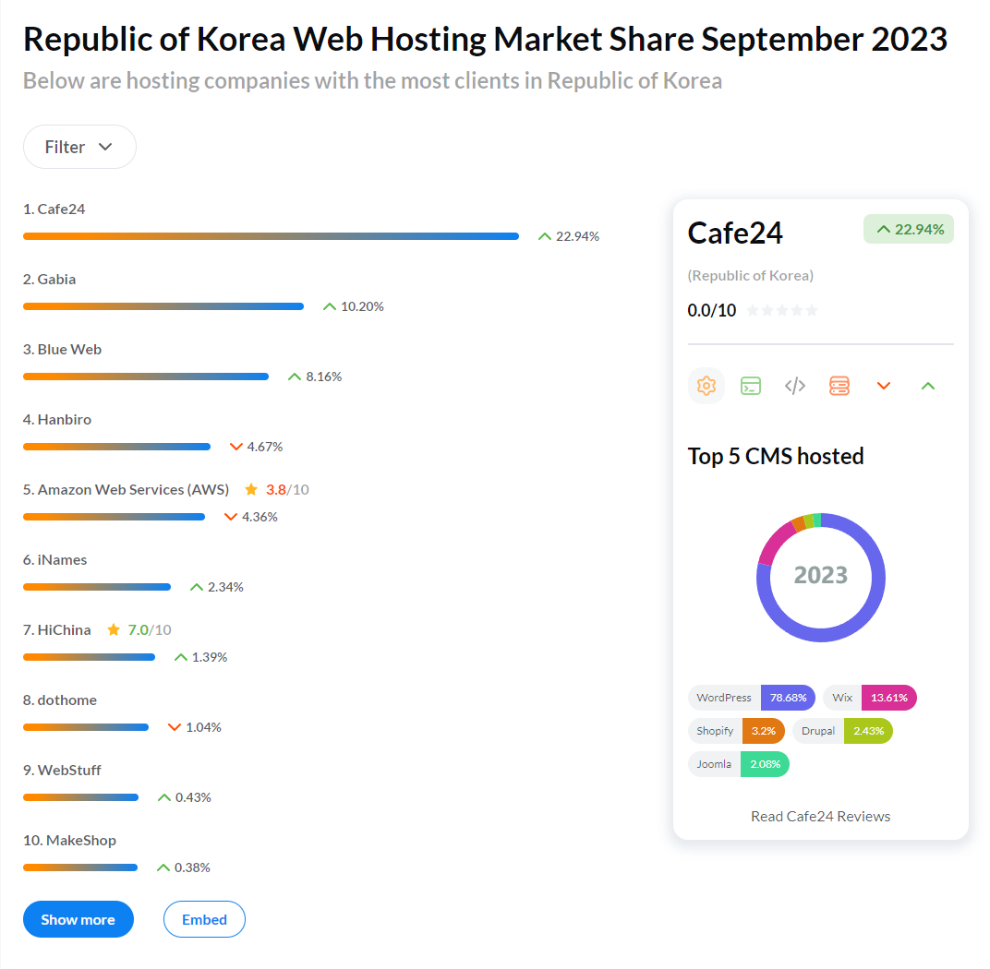The height and width of the screenshot is (969, 990).
Task: Open the Filter dropdown
Action: coord(79,147)
